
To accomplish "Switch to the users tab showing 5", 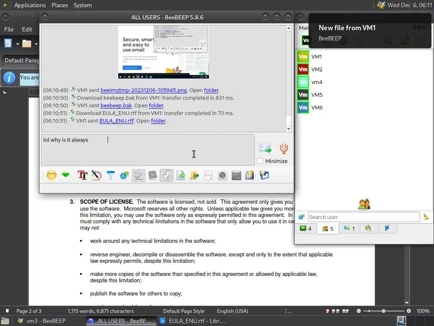I will [x=328, y=229].
